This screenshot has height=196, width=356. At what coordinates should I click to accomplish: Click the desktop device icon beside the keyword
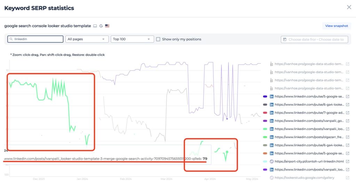click(x=95, y=26)
